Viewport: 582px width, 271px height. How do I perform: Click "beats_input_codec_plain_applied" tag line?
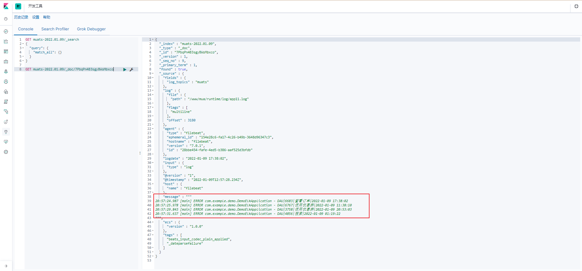pos(199,239)
